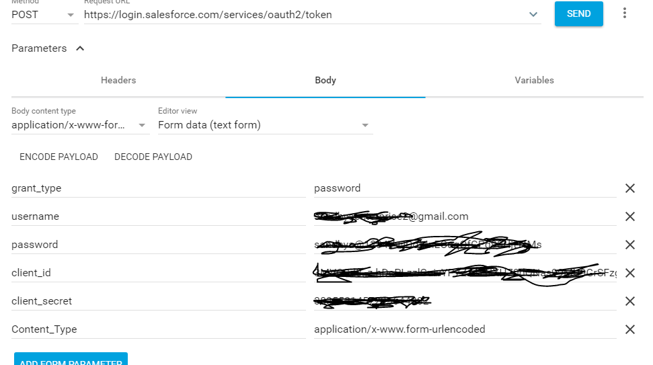Click the grant_type value field containing password
This screenshot has width=653, height=365.
click(x=464, y=188)
